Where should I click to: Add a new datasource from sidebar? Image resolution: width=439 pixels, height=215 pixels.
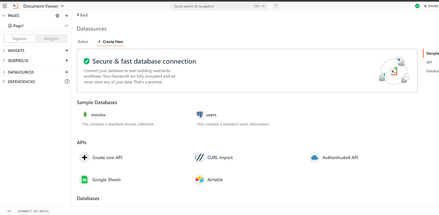(67, 72)
